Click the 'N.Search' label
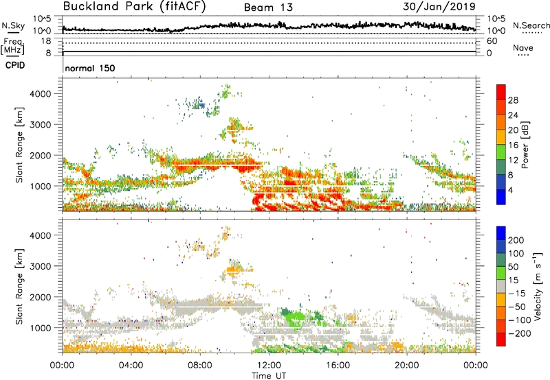This screenshot has width=550, height=380. click(531, 25)
